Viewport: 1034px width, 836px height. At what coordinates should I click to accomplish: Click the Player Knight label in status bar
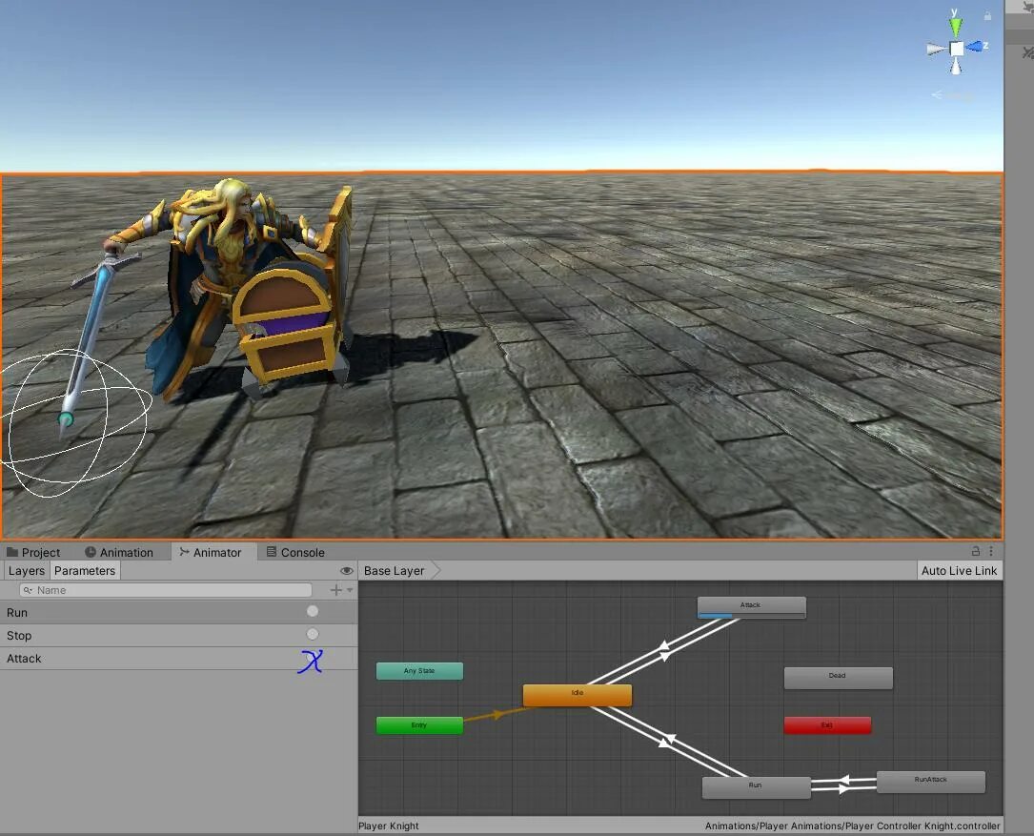389,826
